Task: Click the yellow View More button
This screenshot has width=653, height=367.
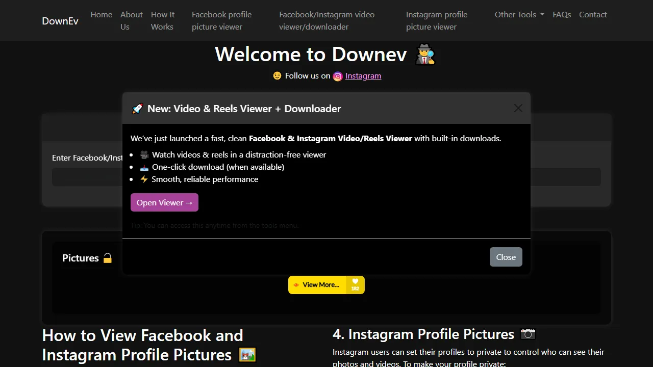Action: click(x=320, y=285)
